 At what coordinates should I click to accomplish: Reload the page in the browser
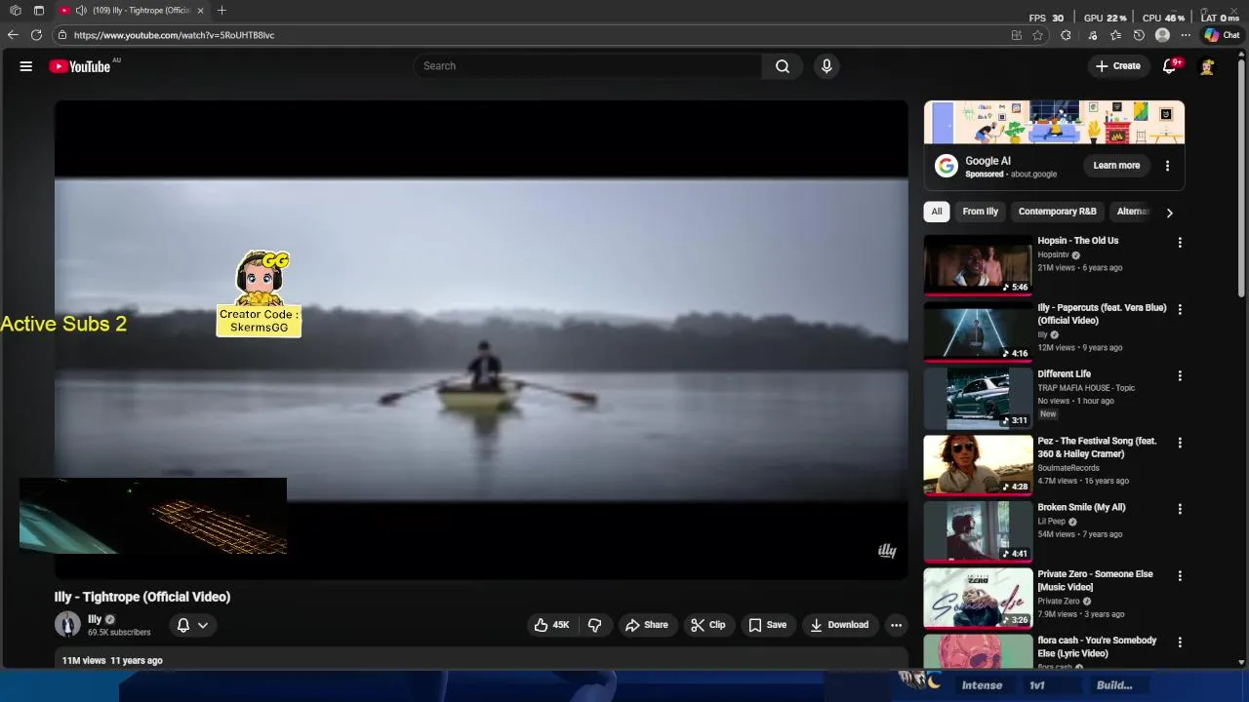pos(36,35)
